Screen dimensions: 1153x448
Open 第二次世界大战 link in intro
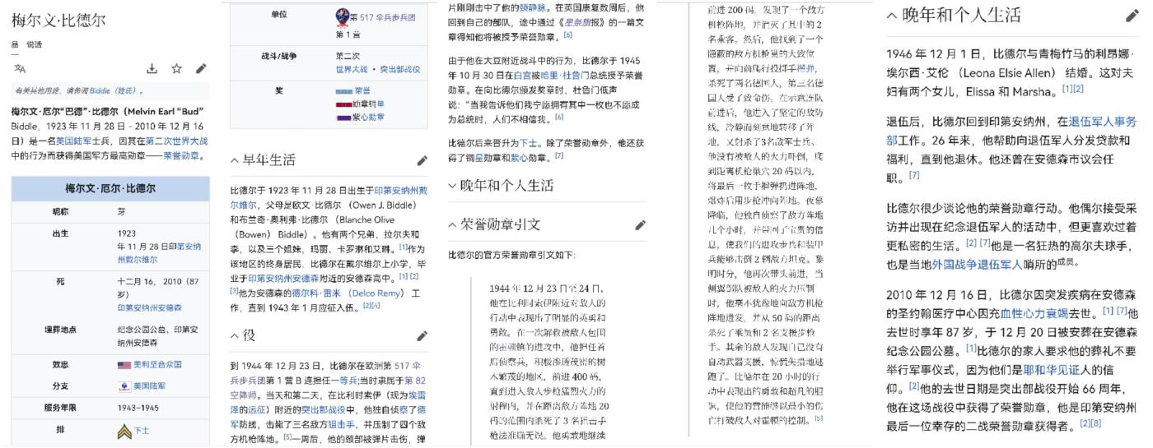(176, 141)
